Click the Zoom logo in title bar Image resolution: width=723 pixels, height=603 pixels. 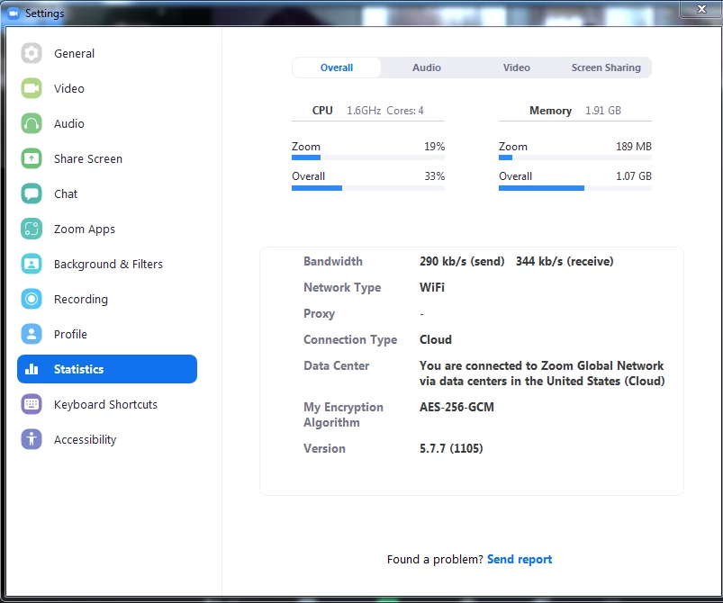13,13
